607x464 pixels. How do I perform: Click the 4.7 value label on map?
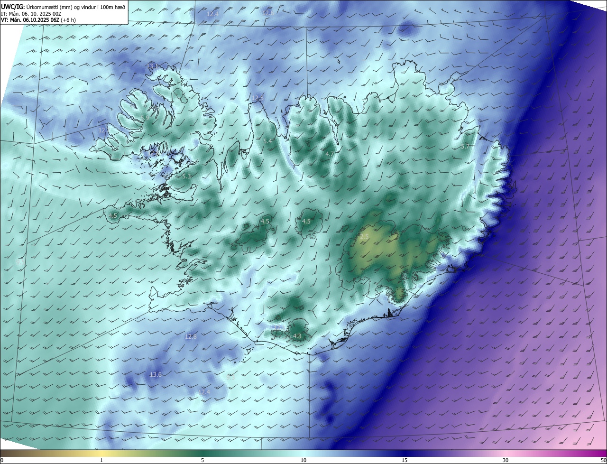point(330,154)
